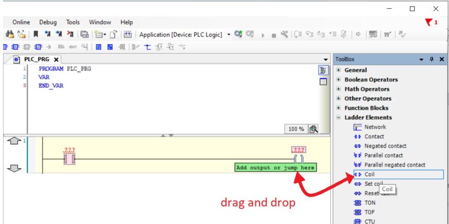Pin the ToolBox panel with auto-hide pin

pyautogui.click(x=432, y=59)
